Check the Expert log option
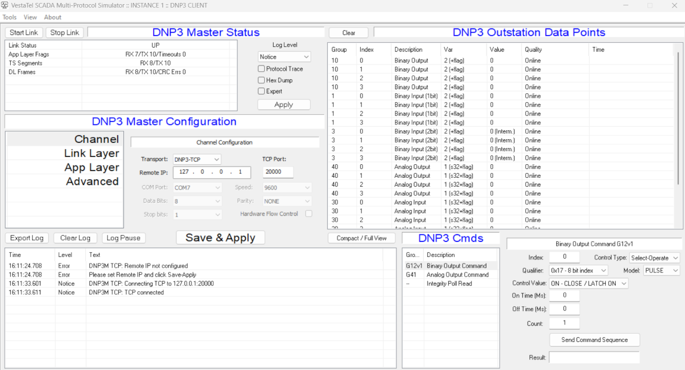The height and width of the screenshot is (370, 685). click(261, 92)
